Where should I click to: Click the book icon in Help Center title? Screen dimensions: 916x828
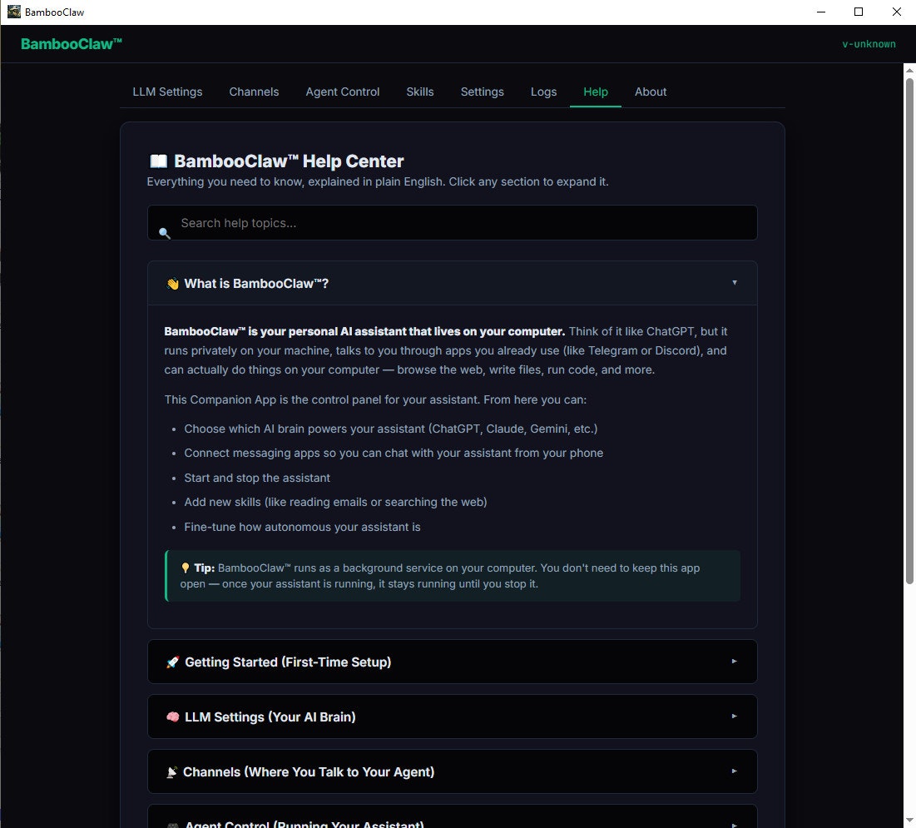[158, 161]
